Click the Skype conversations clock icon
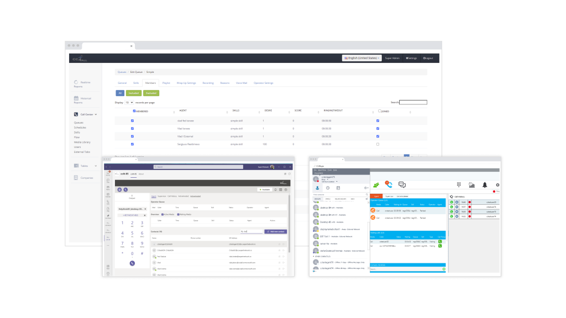 pos(328,188)
